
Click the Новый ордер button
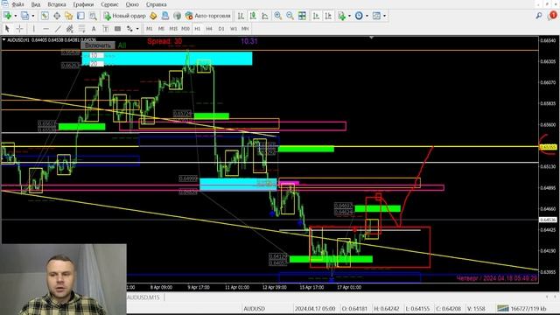(x=124, y=16)
